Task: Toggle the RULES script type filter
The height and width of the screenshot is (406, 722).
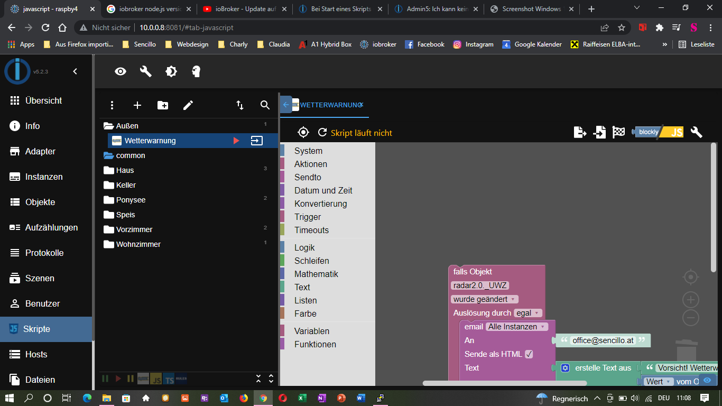Action: 181,379
